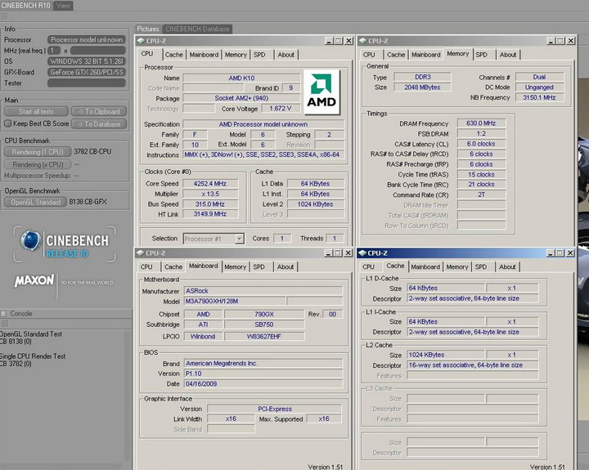Toggle the Console checkbox
The width and height of the screenshot is (589, 470).
(4, 313)
